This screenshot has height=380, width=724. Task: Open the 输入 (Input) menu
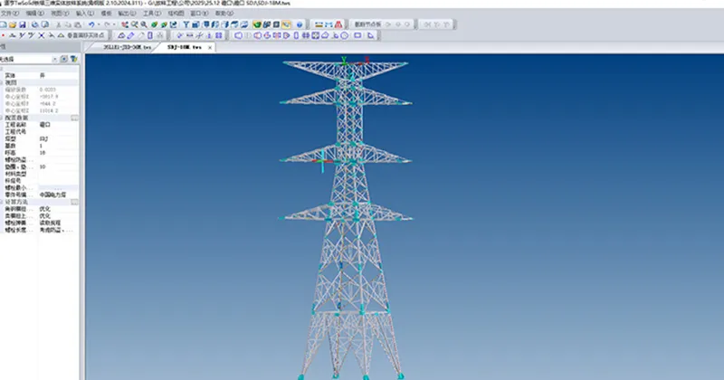tap(84, 14)
